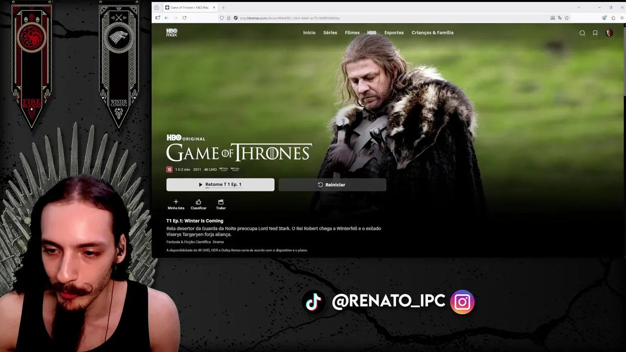Open the HBO hub menu item
The image size is (626, 352).
[372, 33]
